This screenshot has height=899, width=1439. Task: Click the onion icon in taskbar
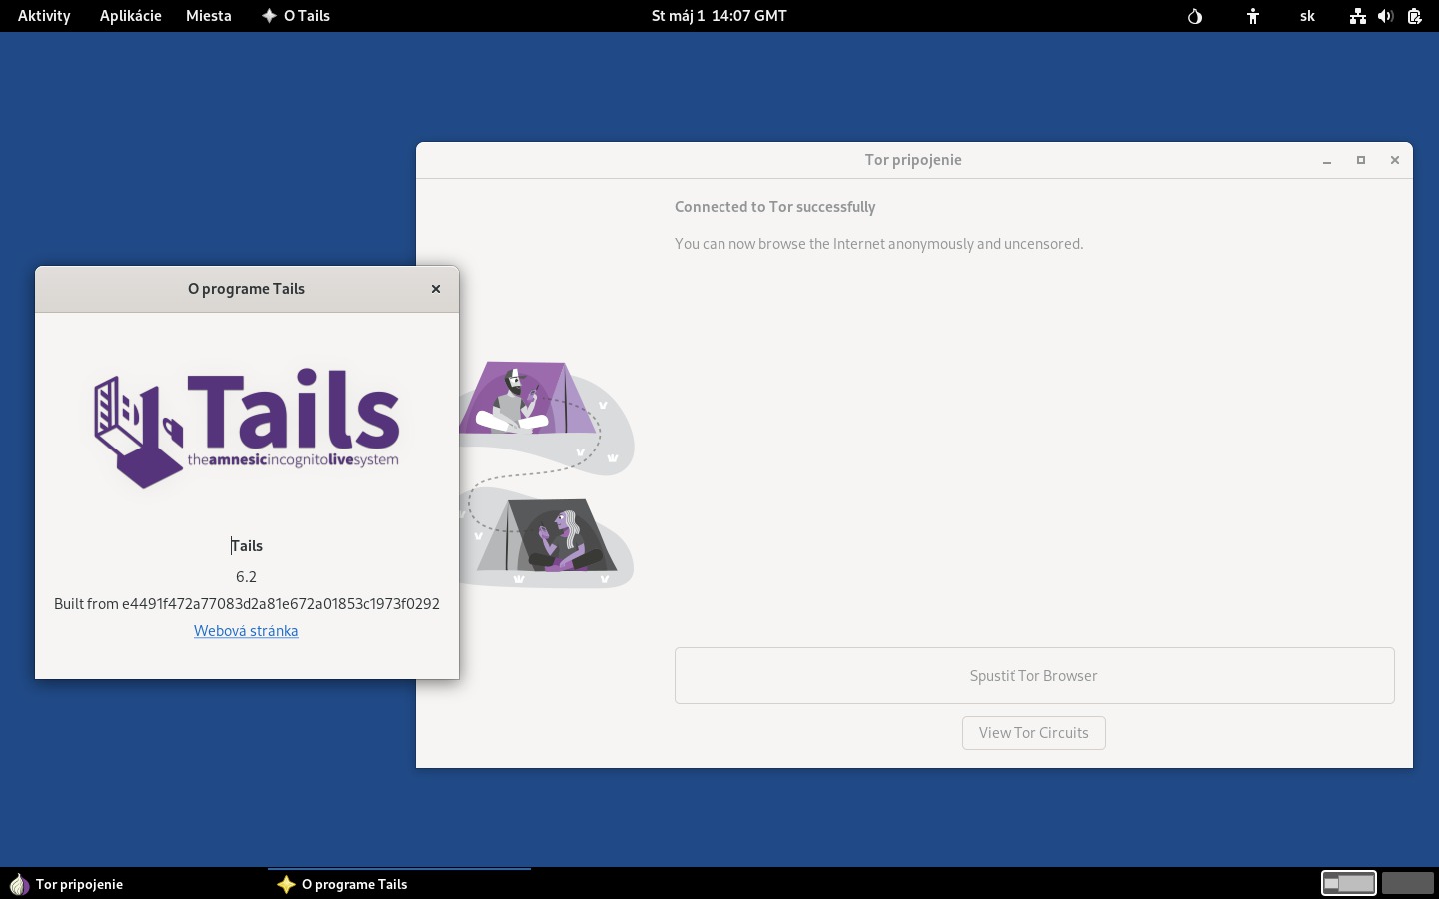(x=19, y=884)
